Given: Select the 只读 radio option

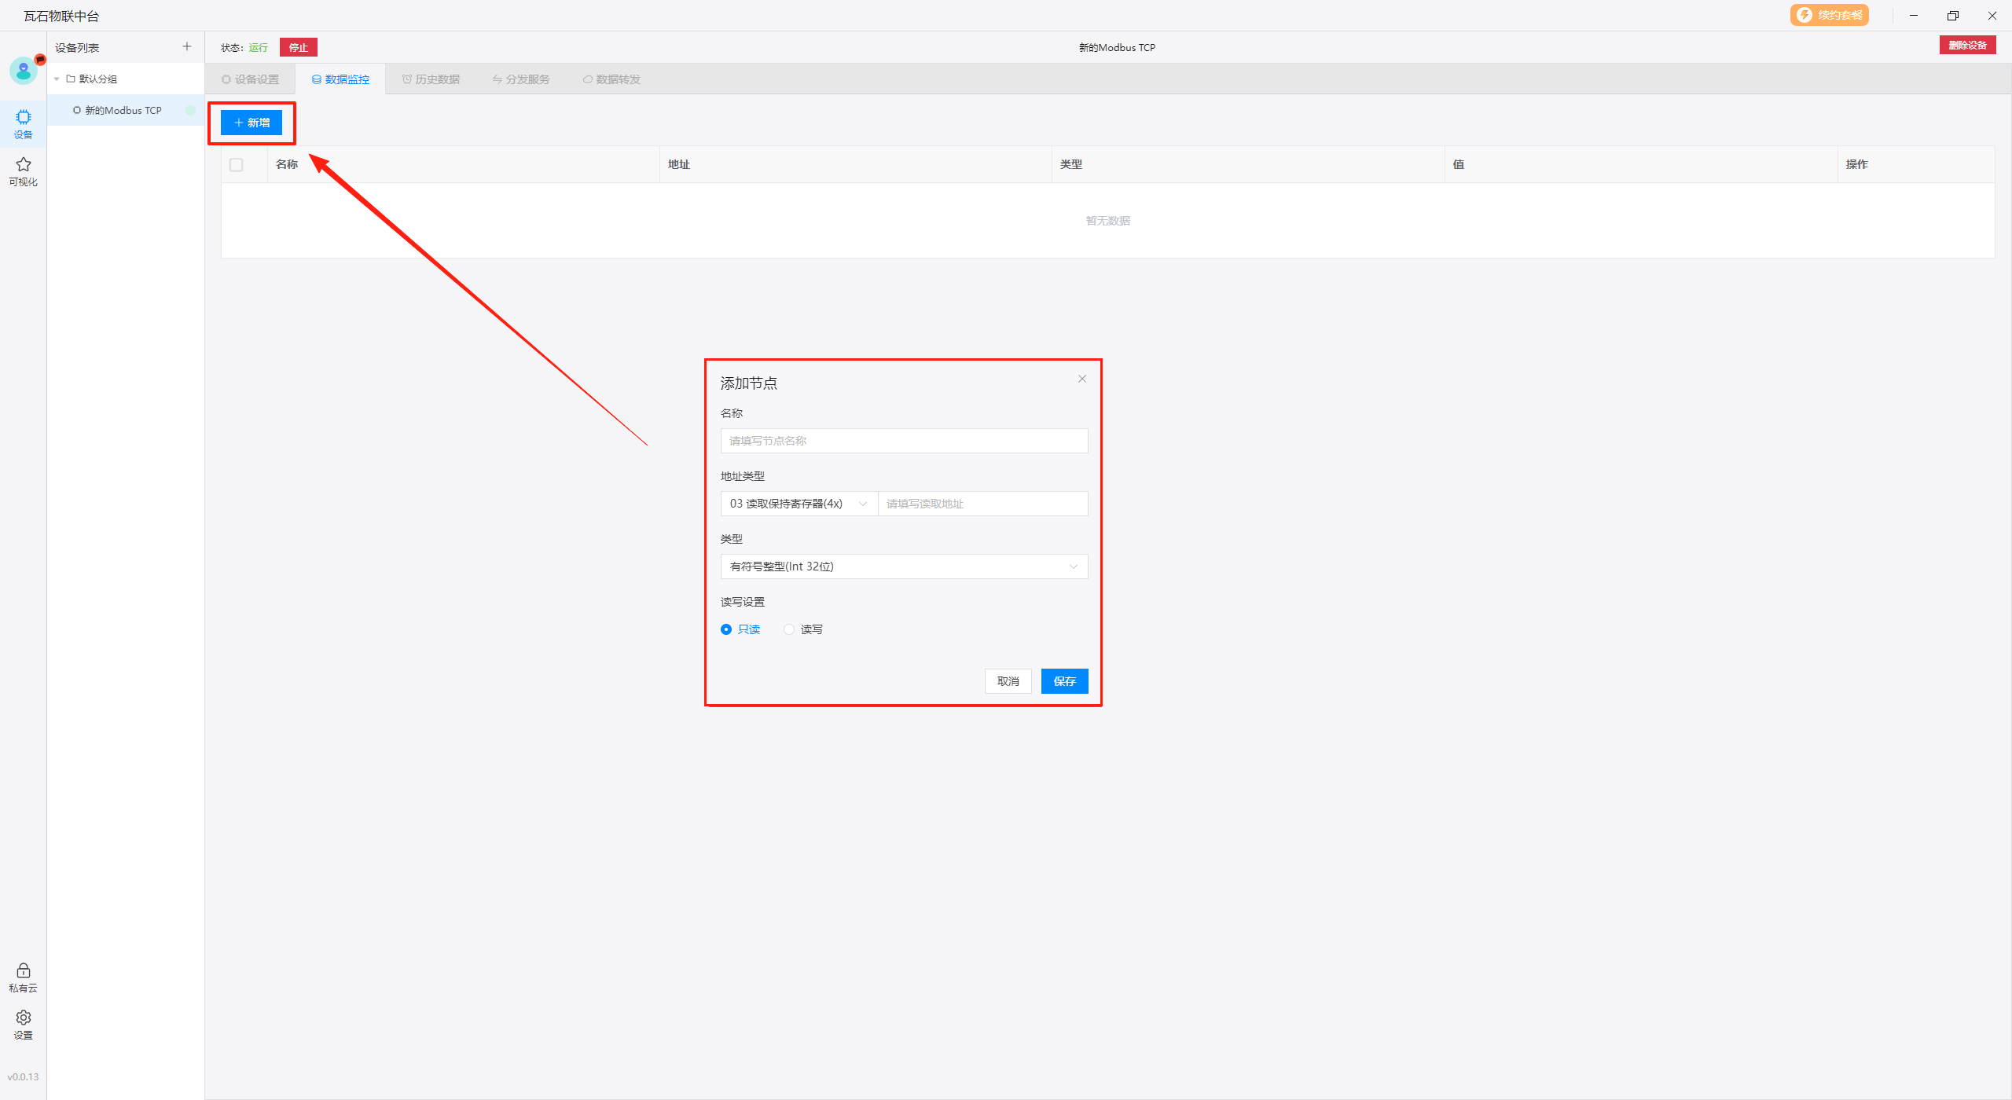Looking at the screenshot, I should click(726, 629).
